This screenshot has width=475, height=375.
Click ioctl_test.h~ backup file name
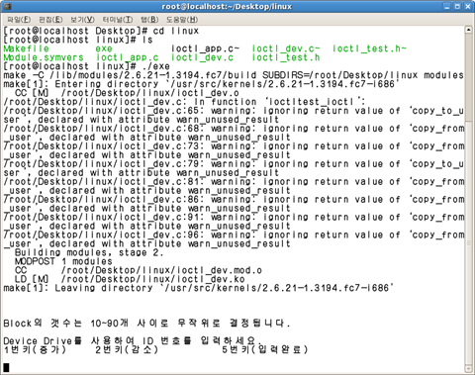tap(369, 48)
